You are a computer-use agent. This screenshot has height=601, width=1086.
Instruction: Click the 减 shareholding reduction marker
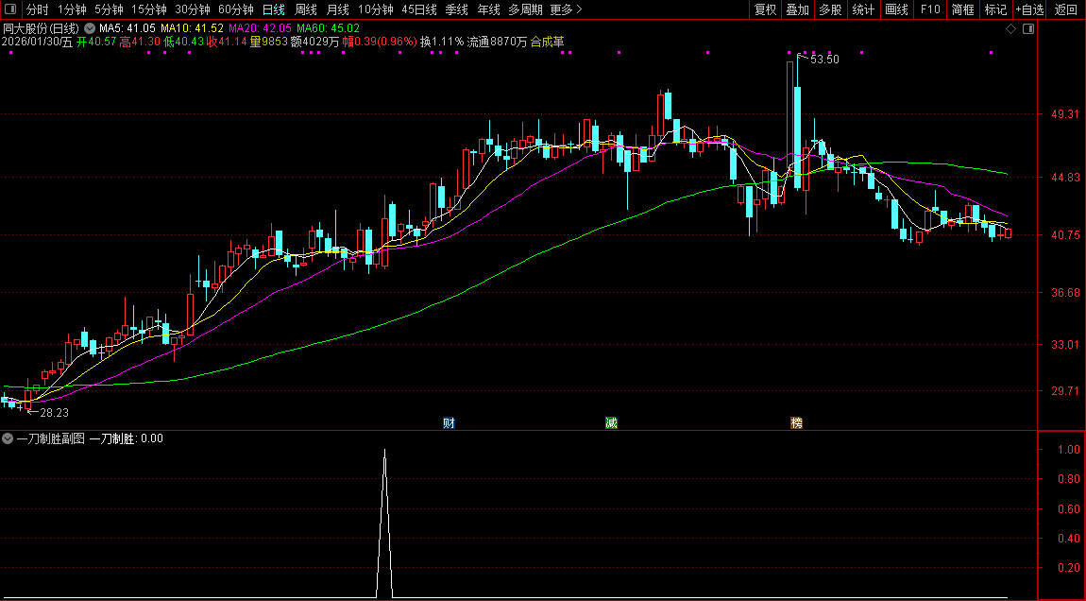(611, 422)
